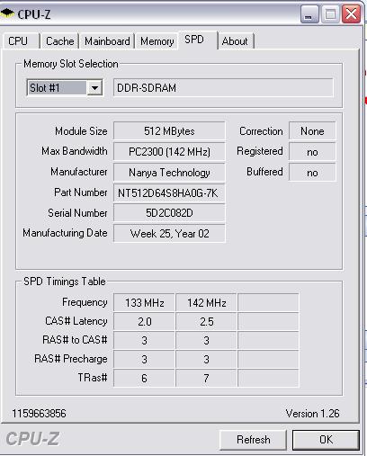Click the number 1159663856 at bottom
The height and width of the screenshot is (456, 367).
tap(39, 414)
